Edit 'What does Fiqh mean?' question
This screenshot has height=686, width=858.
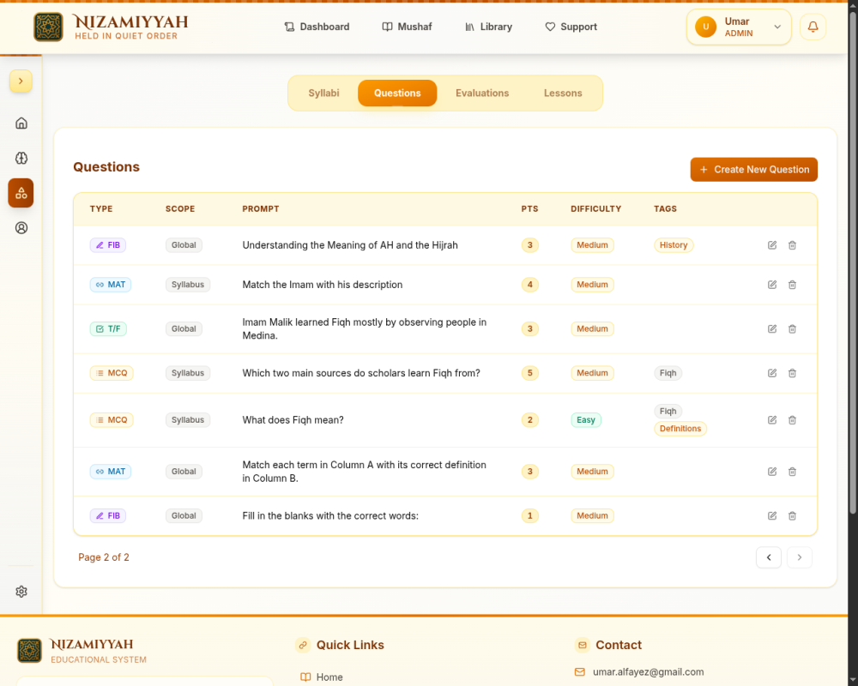772,420
